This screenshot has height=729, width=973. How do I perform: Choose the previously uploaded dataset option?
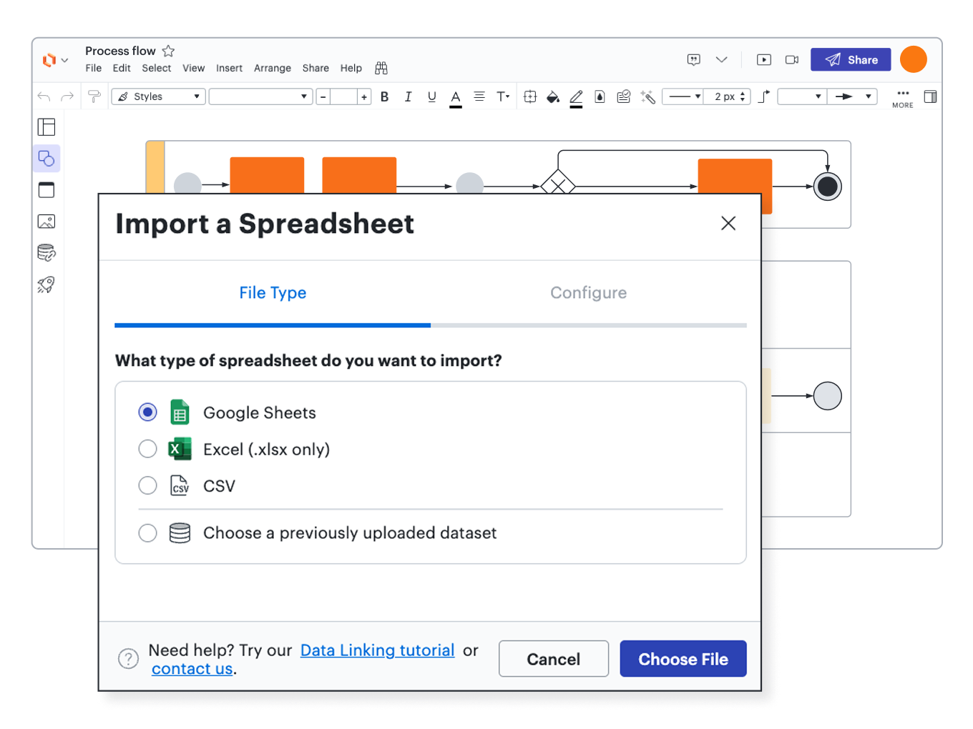147,532
